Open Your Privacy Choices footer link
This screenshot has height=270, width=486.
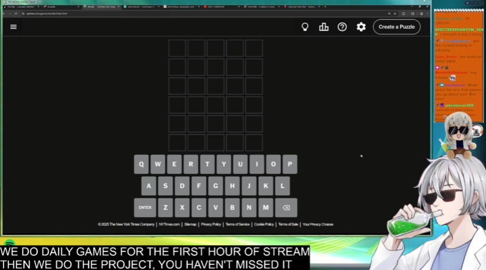click(318, 224)
